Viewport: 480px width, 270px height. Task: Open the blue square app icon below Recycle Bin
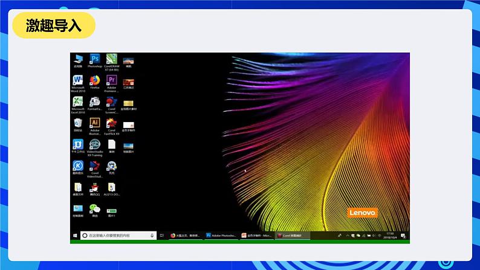point(78,146)
